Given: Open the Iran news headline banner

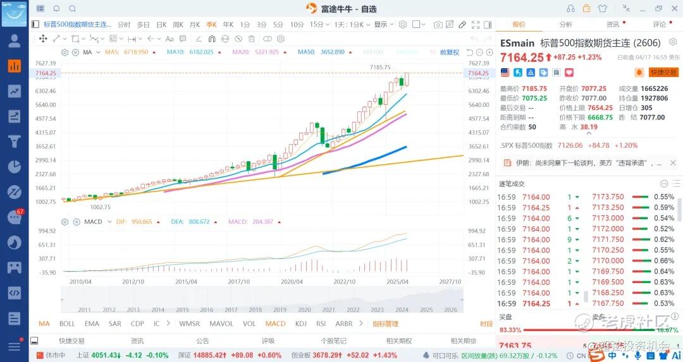Looking at the screenshot, I should click(x=589, y=163).
